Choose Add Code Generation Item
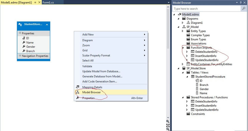Image resolution: width=248 pixels, height=131 pixels. coord(114,82)
